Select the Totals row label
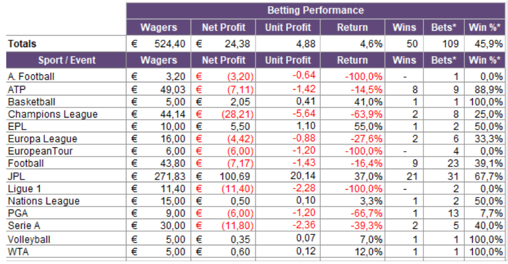This screenshot has width=508, height=264. pyautogui.click(x=22, y=44)
